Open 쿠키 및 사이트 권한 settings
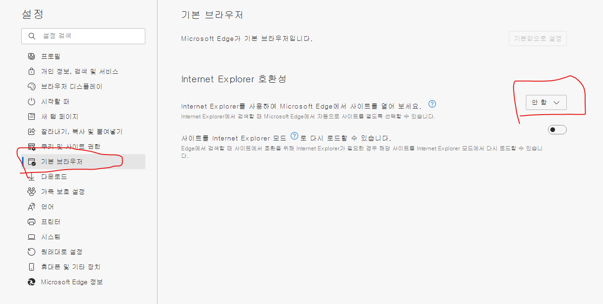The height and width of the screenshot is (304, 603). [x=83, y=147]
